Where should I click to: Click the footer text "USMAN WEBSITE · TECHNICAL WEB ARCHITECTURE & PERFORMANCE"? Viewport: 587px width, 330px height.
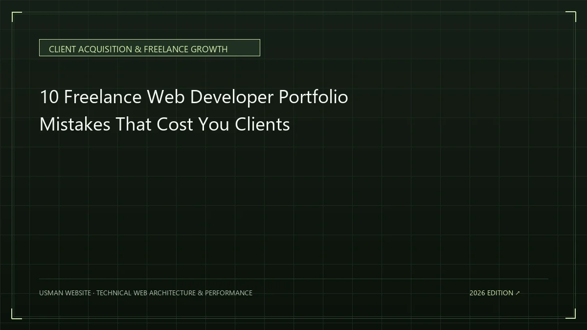(x=146, y=293)
